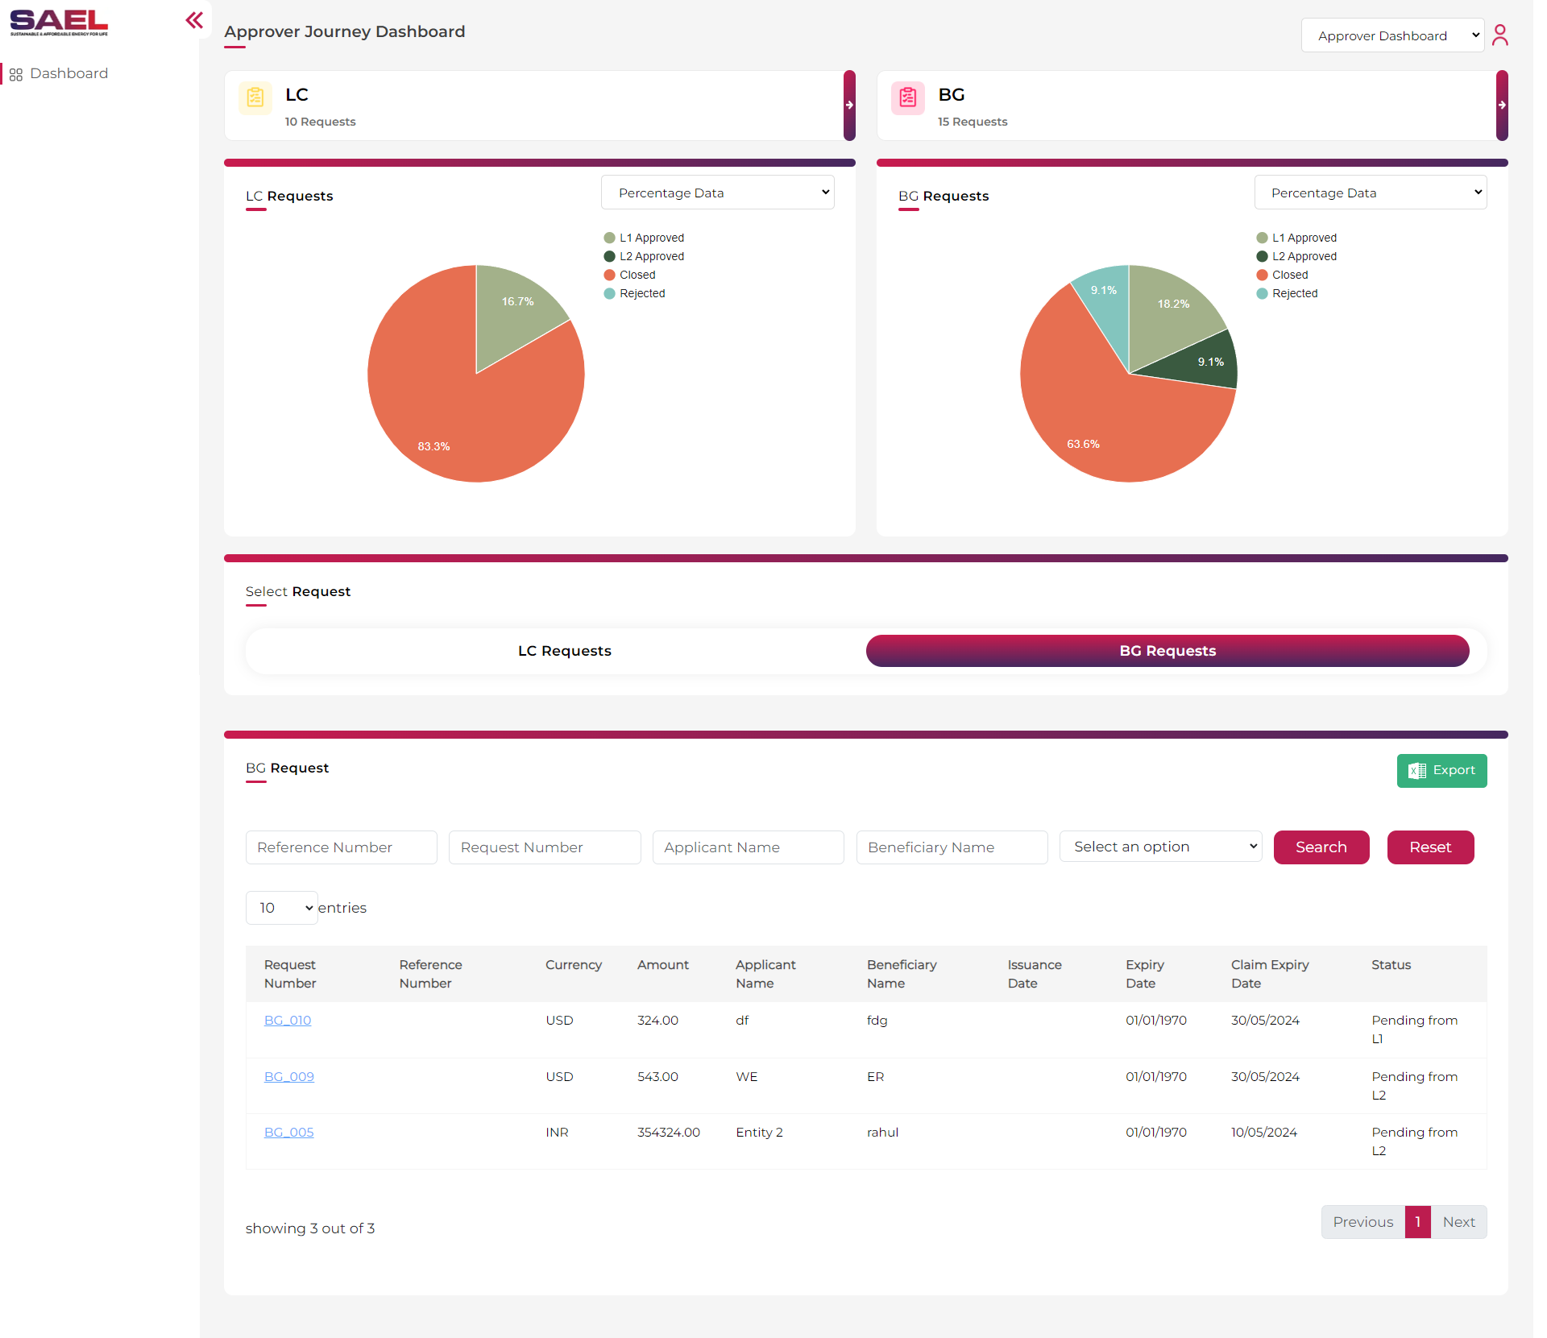Click applicant cell Entity 2

759,1133
